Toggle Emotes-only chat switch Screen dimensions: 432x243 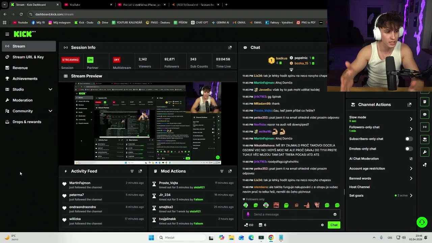pyautogui.click(x=409, y=149)
